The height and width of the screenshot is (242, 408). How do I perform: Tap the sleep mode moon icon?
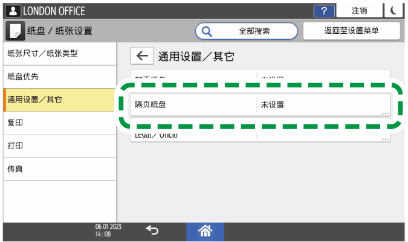tap(393, 11)
